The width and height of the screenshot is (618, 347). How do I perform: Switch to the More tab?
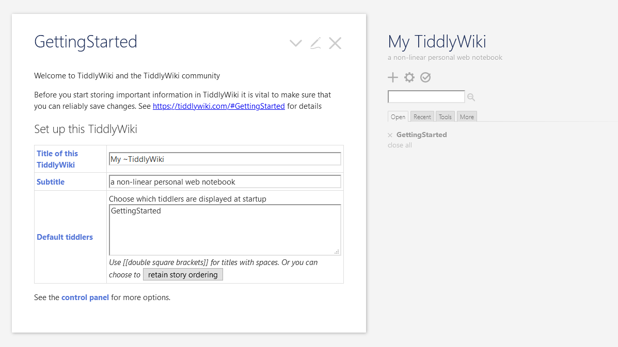coord(467,117)
